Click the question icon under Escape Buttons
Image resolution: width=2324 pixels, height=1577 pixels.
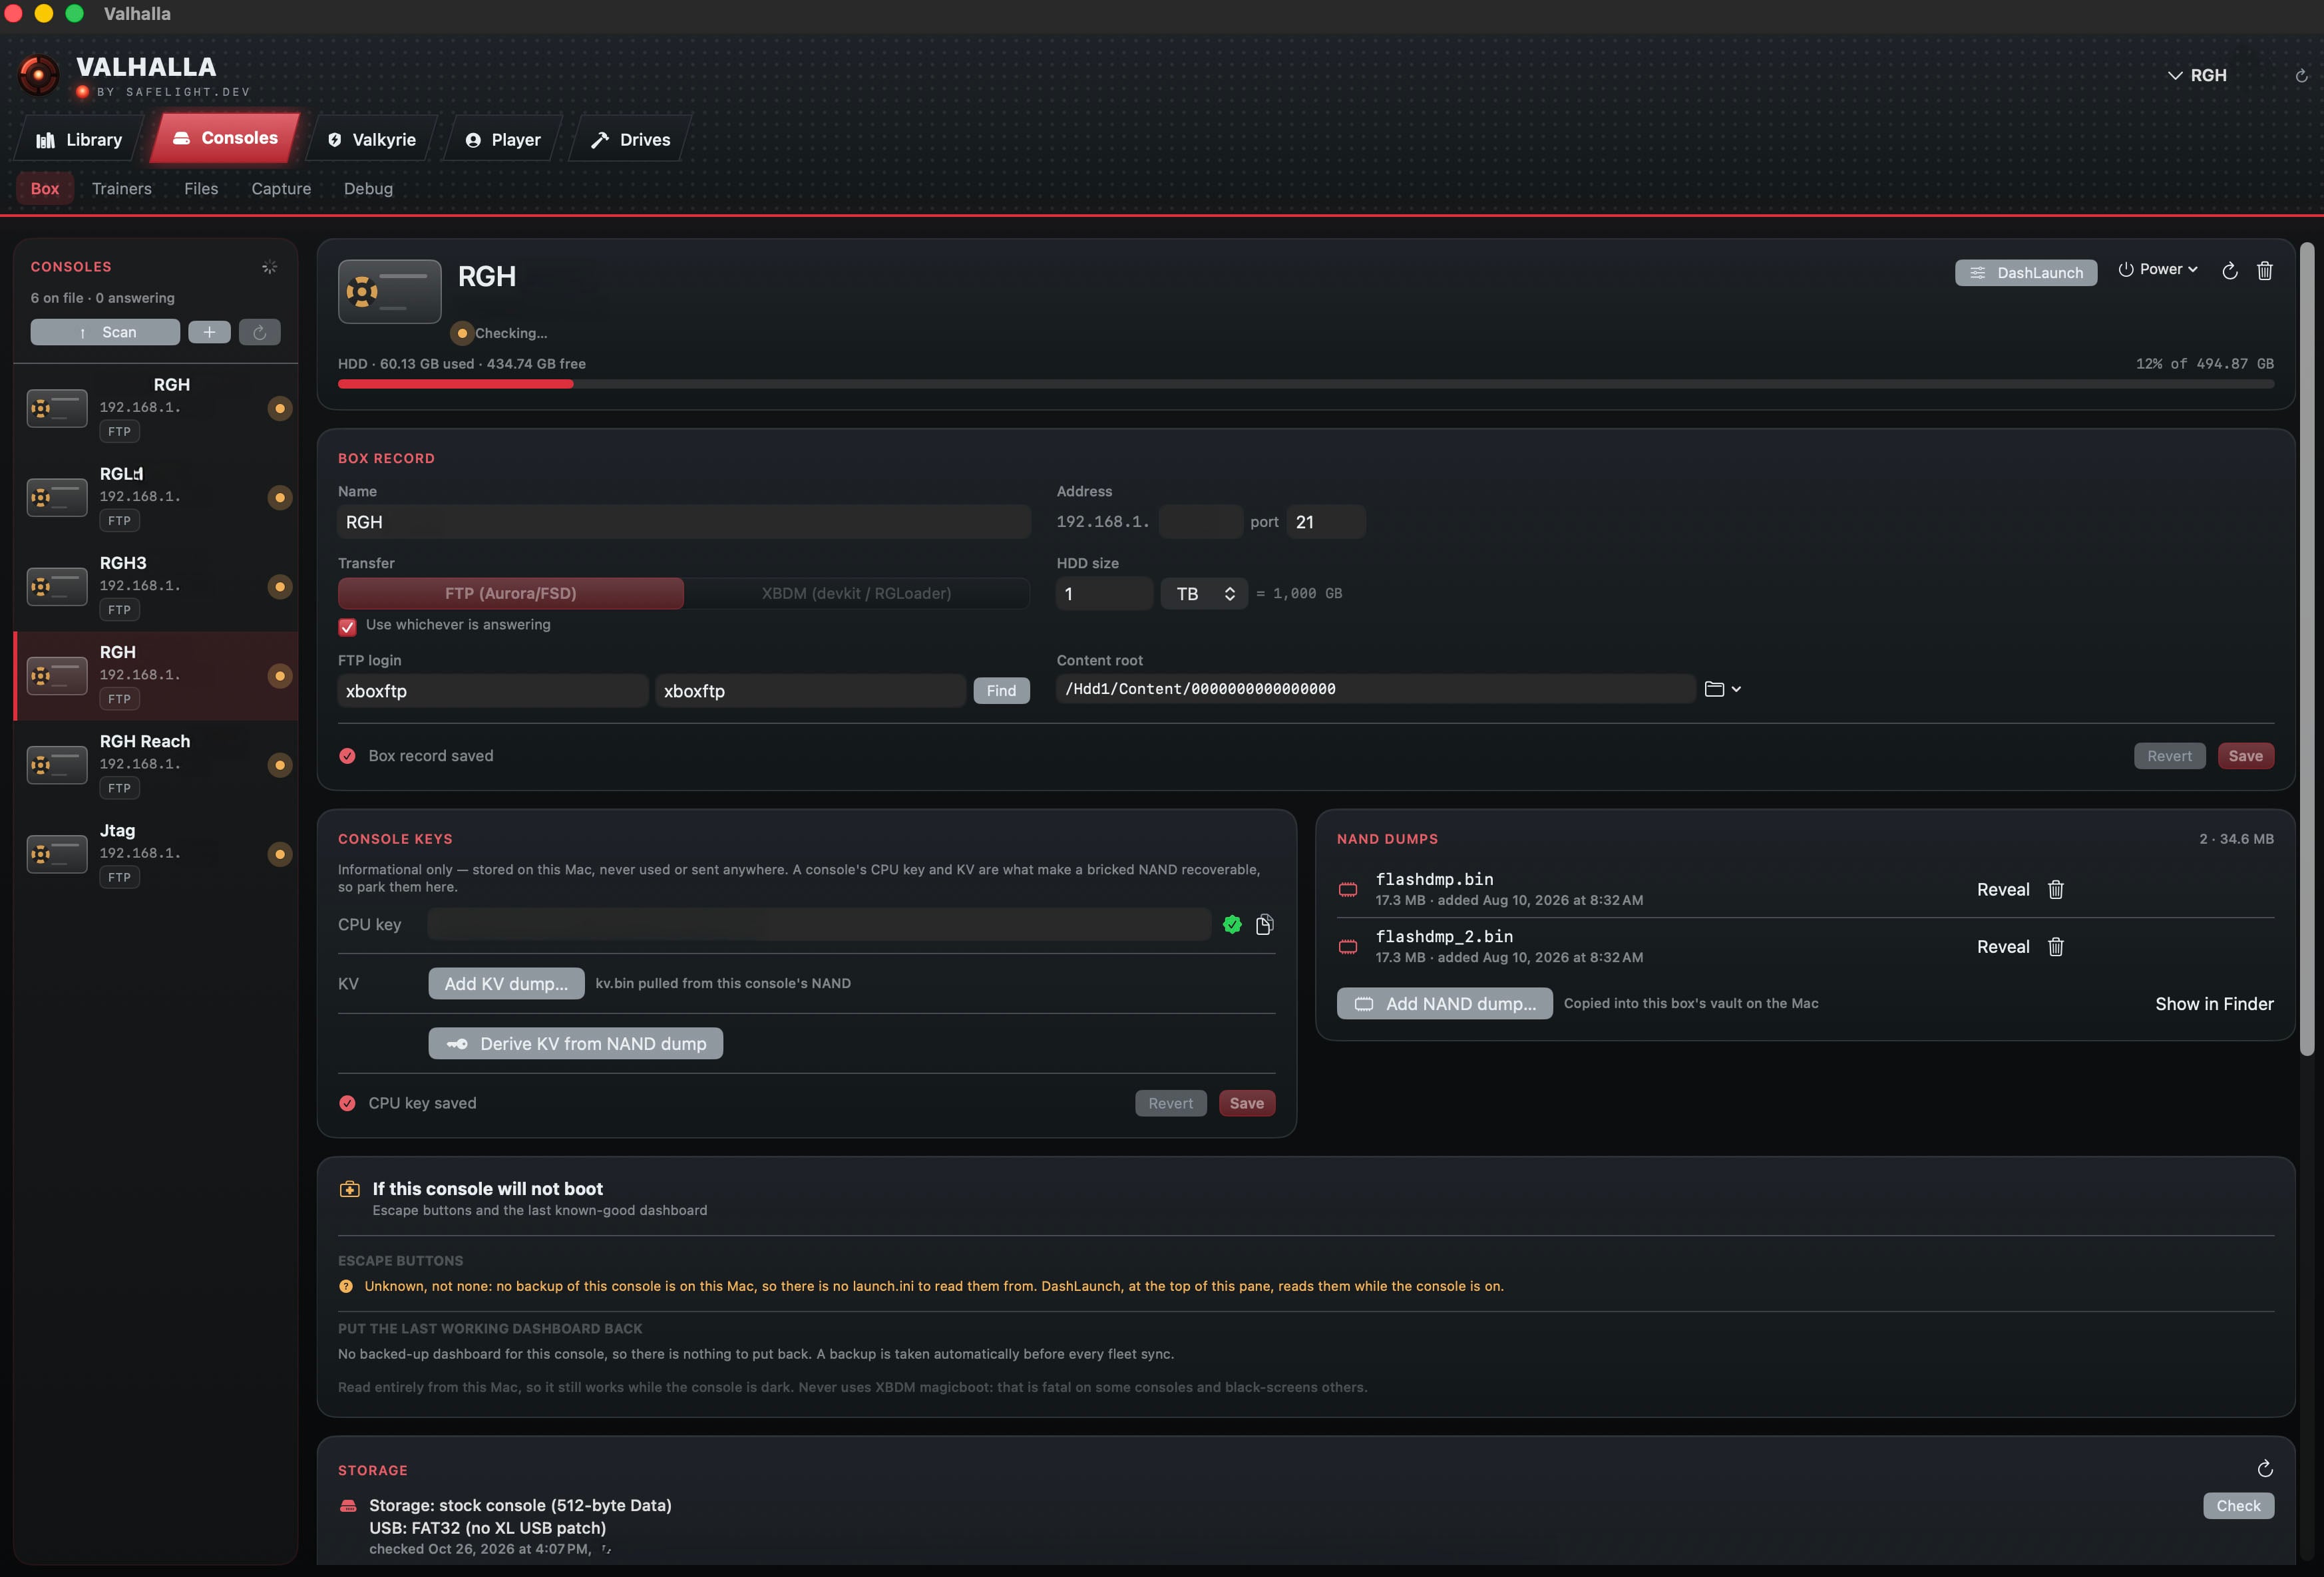346,1287
